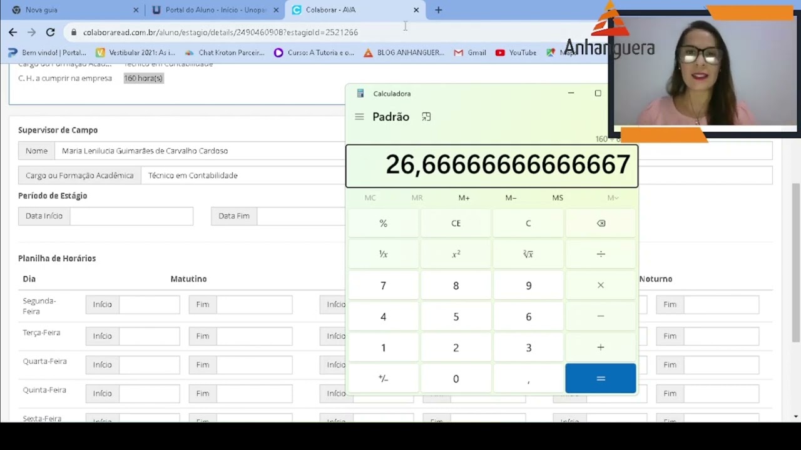
Task: Click Quarta-Feira Matutino Fim field
Action: point(254,365)
